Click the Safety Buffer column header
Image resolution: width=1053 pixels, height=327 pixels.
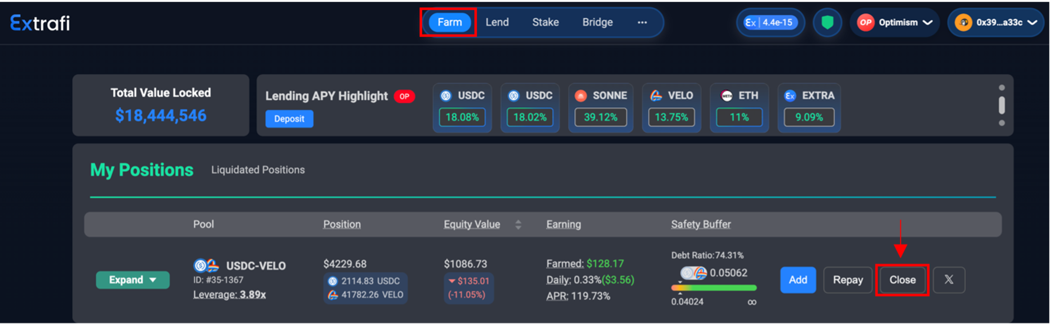pyautogui.click(x=701, y=224)
